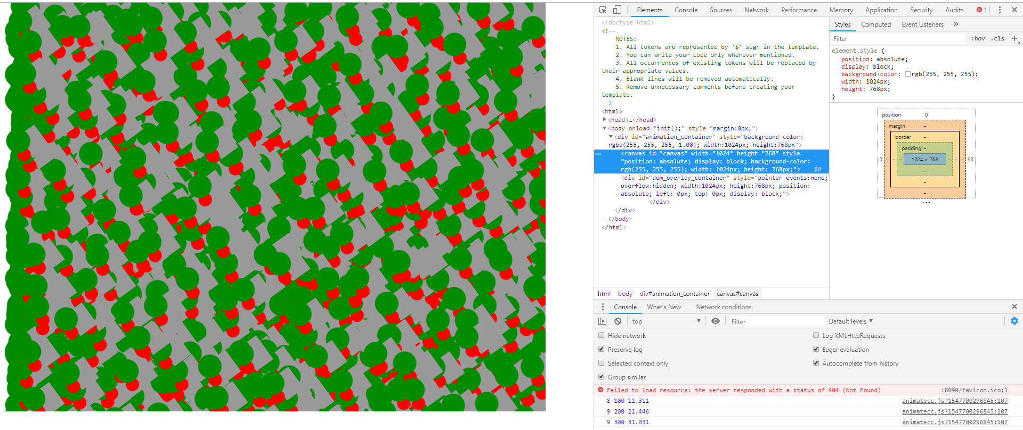Open the top context selector dropdown

(x=665, y=321)
